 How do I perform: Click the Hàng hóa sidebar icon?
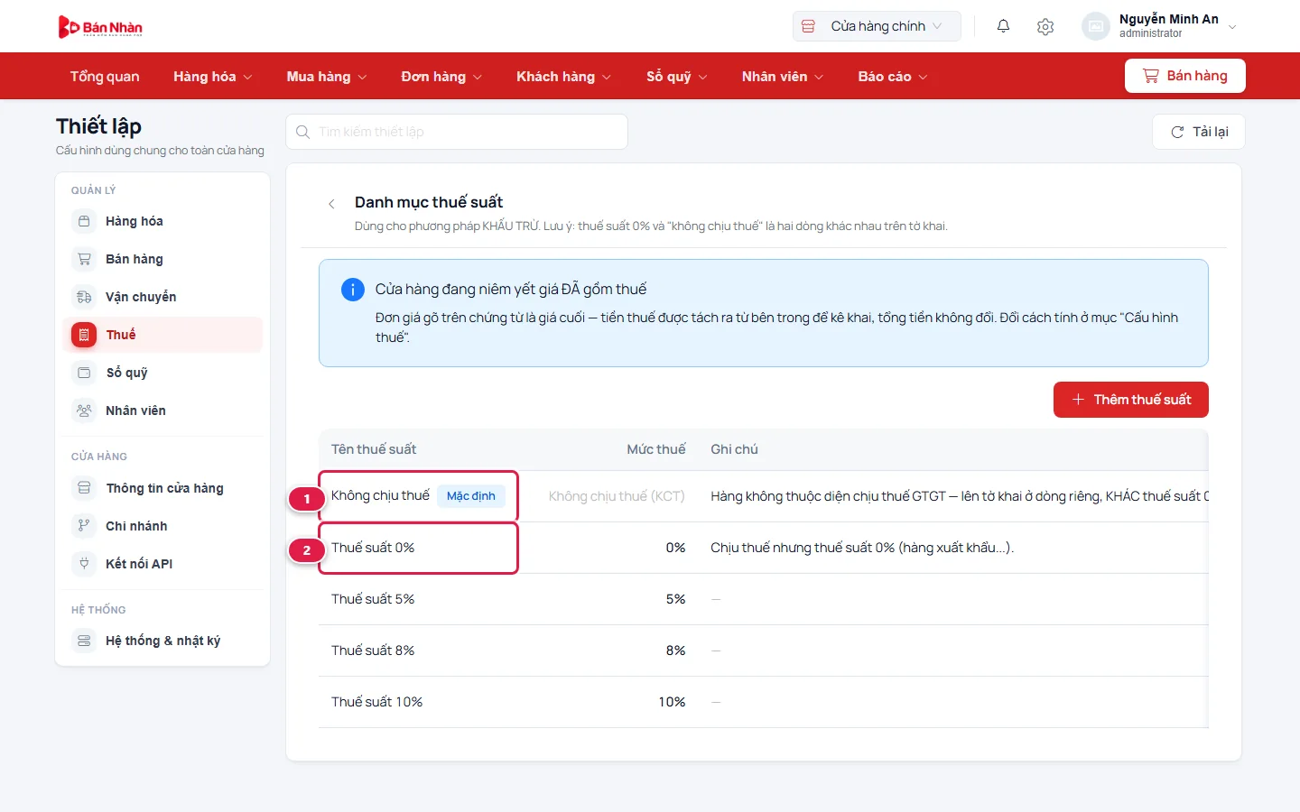pyautogui.click(x=84, y=221)
